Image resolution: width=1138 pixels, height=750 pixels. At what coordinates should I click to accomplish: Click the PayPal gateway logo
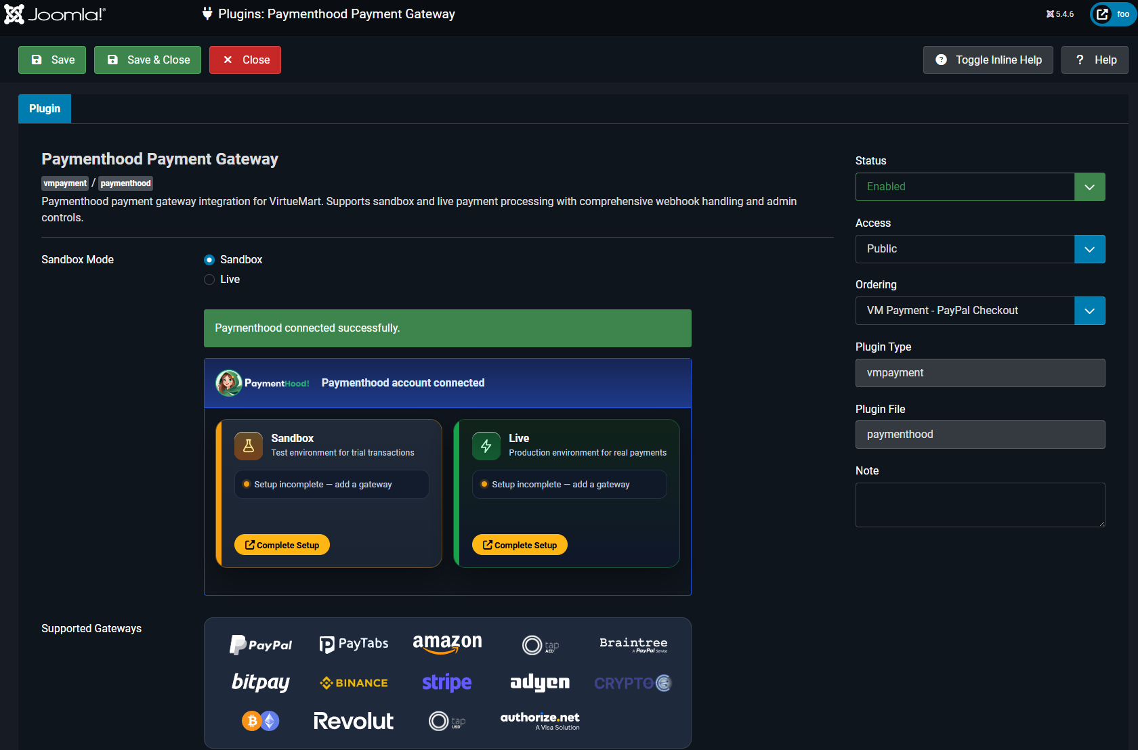click(x=261, y=645)
